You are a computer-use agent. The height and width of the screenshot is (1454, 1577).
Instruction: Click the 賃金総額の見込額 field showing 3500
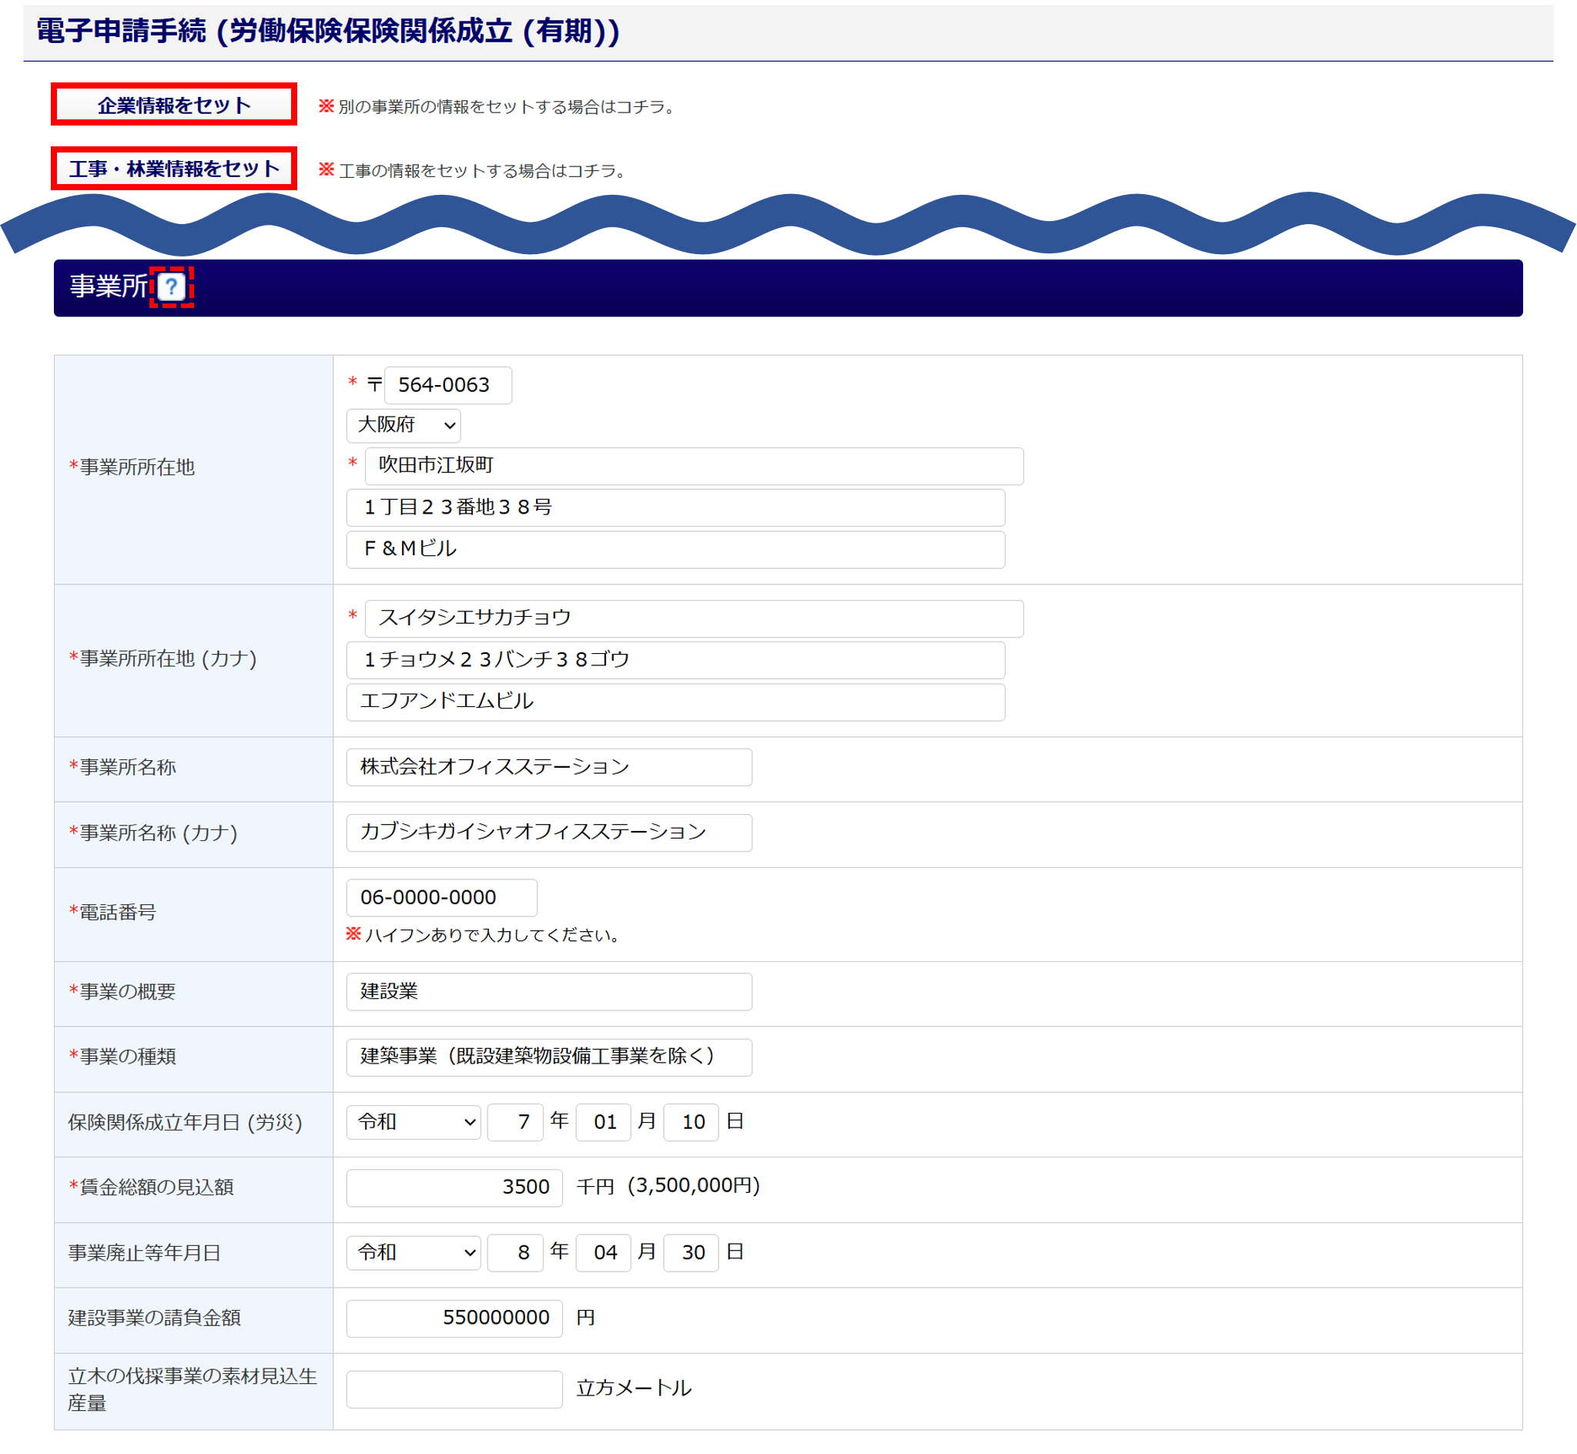[454, 1188]
